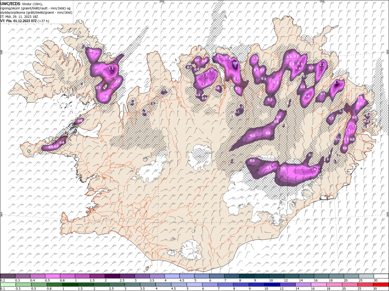Click the 'rigning/skúrir (grænt/blátt/rautt' legend description line
Screen dimensions: 389x291
click(x=35, y=8)
